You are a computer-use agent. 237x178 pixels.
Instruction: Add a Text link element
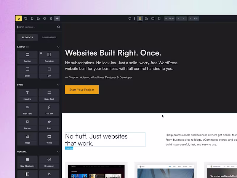click(x=49, y=110)
